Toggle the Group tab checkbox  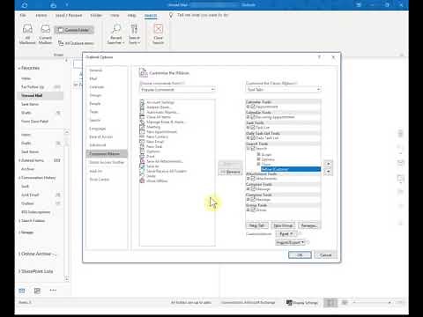pyautogui.click(x=253, y=210)
